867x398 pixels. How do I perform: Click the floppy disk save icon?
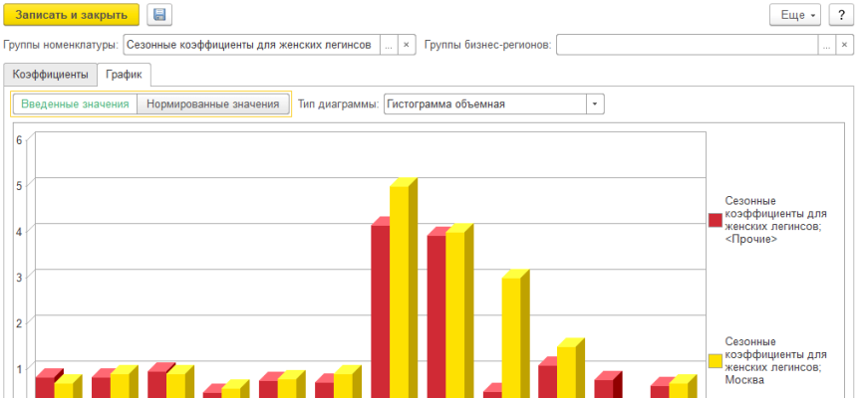coord(158,15)
